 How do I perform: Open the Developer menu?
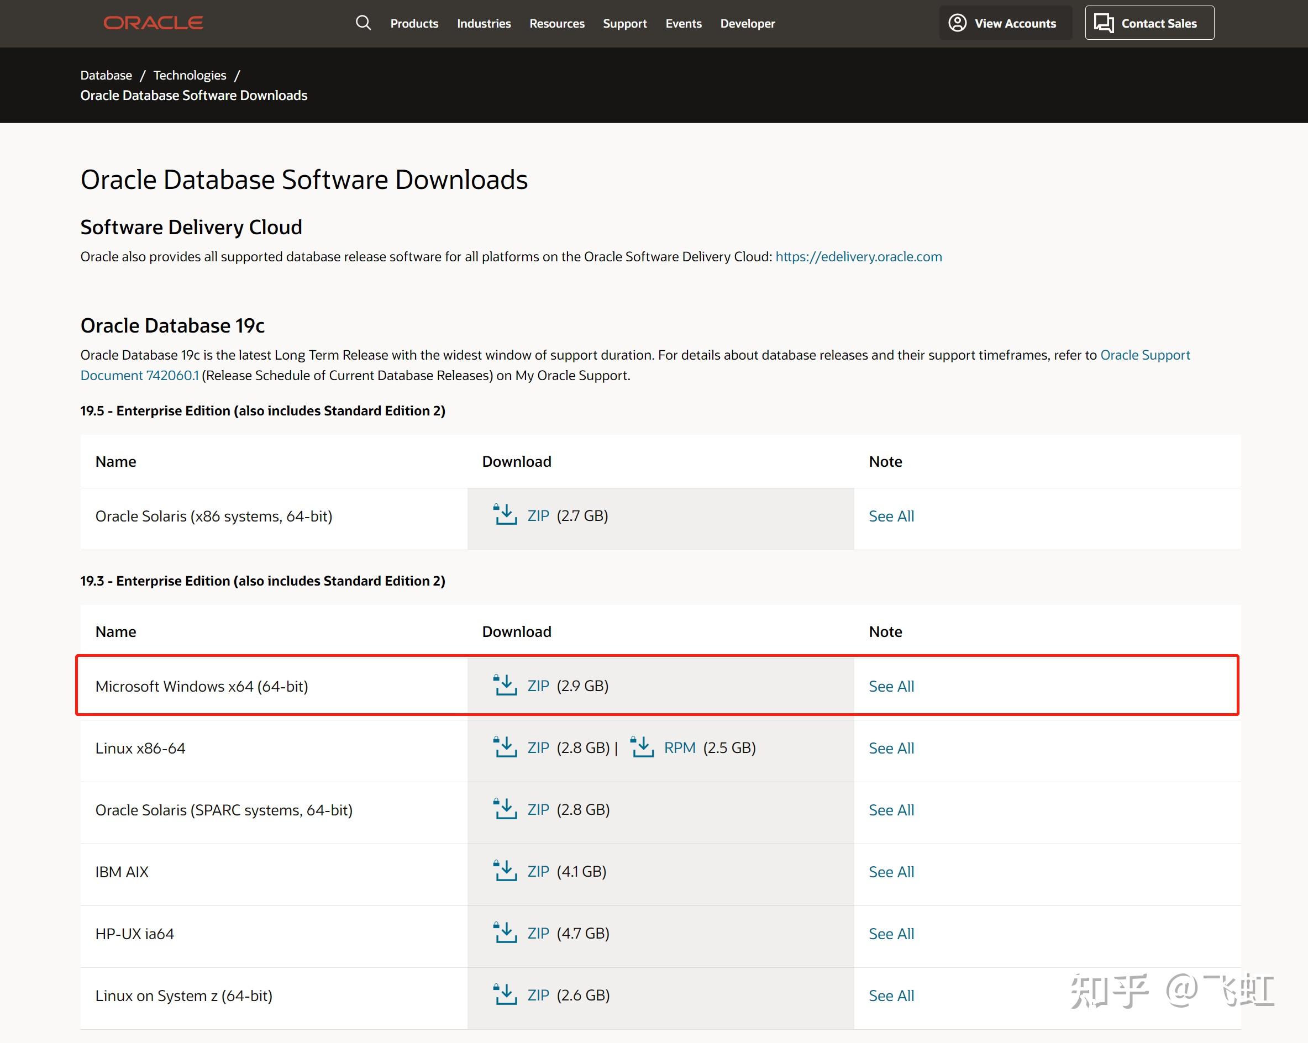[748, 24]
